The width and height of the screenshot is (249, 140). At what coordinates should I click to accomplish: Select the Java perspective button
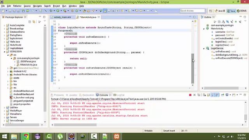click(x=231, y=11)
